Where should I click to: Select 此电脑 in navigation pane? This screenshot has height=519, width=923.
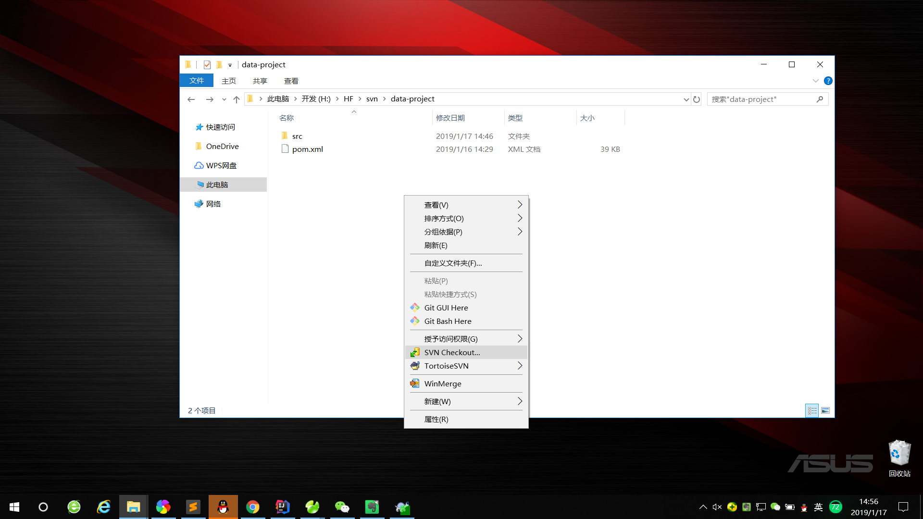pyautogui.click(x=223, y=185)
